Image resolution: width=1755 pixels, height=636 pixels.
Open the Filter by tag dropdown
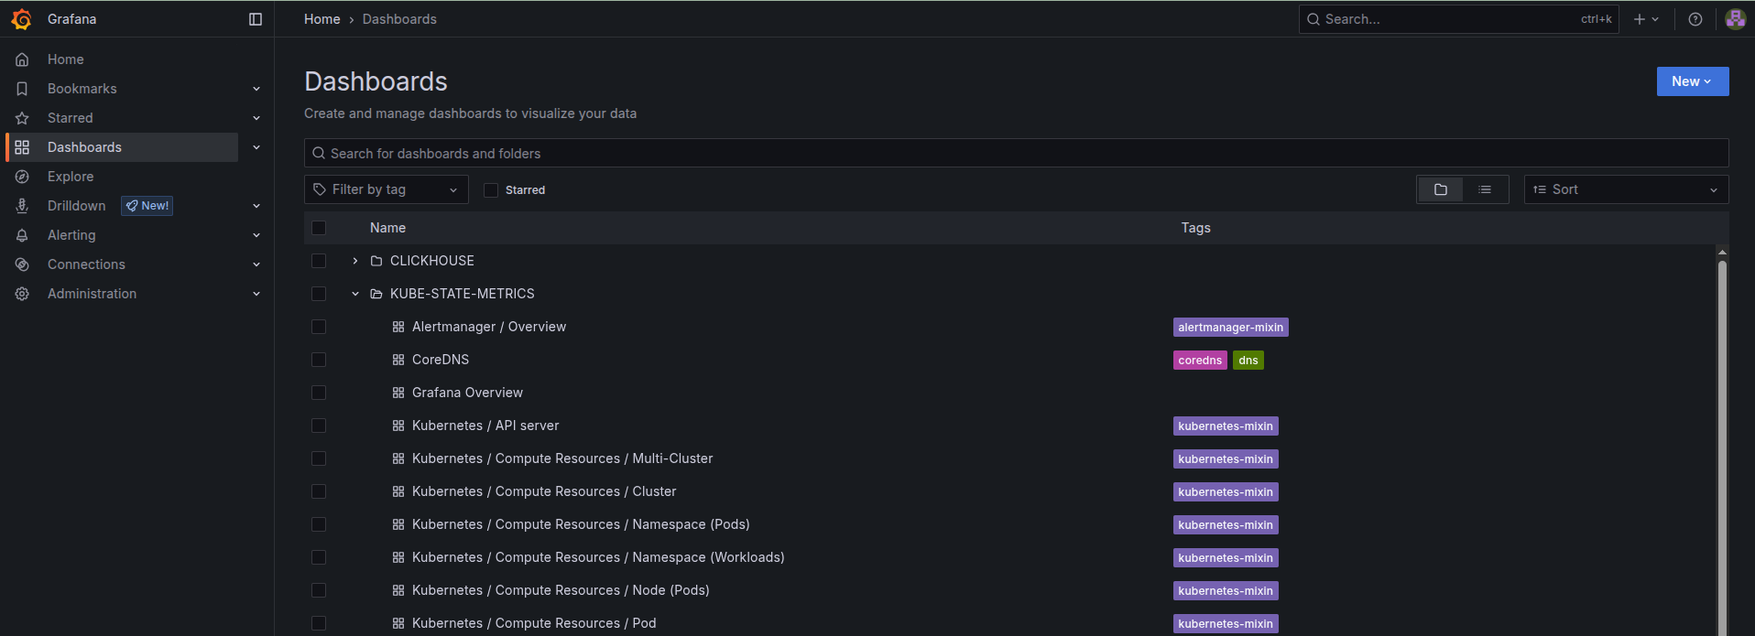(387, 189)
